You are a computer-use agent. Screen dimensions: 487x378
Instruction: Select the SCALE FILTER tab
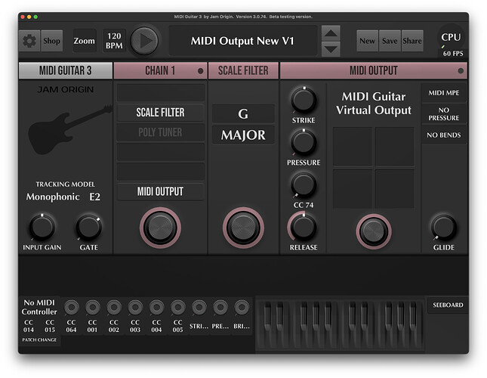pyautogui.click(x=243, y=70)
